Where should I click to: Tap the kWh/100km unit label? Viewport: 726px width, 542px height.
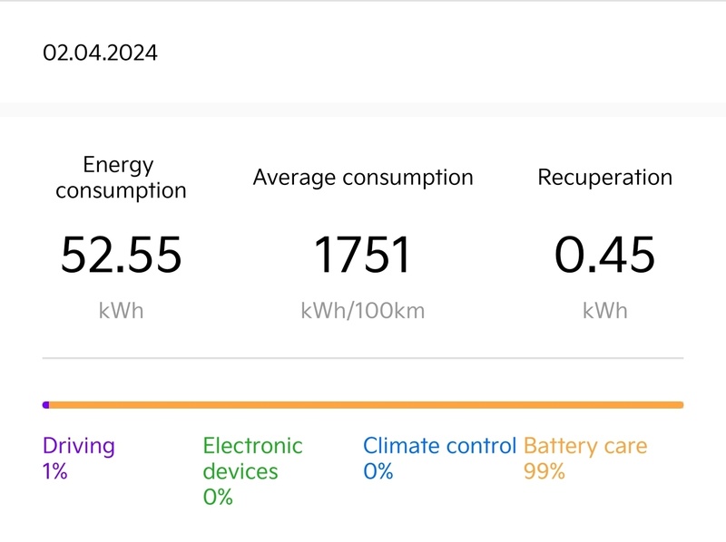coord(363,311)
